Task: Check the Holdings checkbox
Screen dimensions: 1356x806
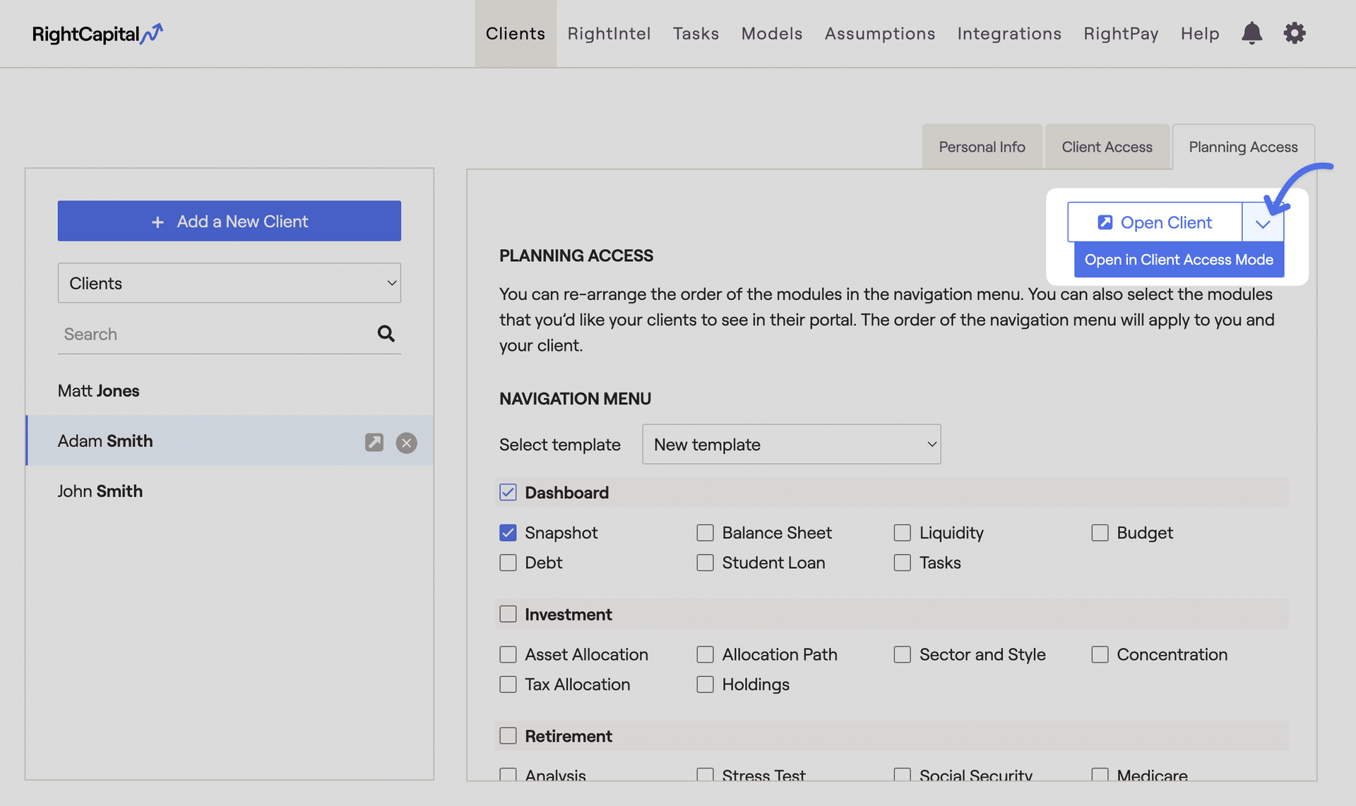Action: click(705, 684)
